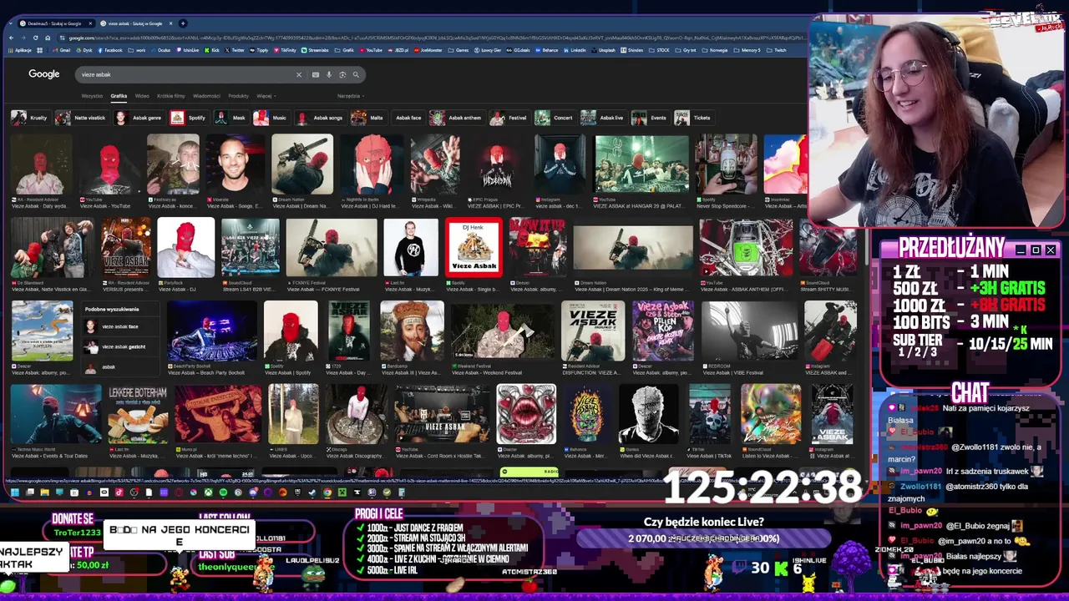Open the LinkedIn bookmark
The height and width of the screenshot is (601, 1069).
575,50
